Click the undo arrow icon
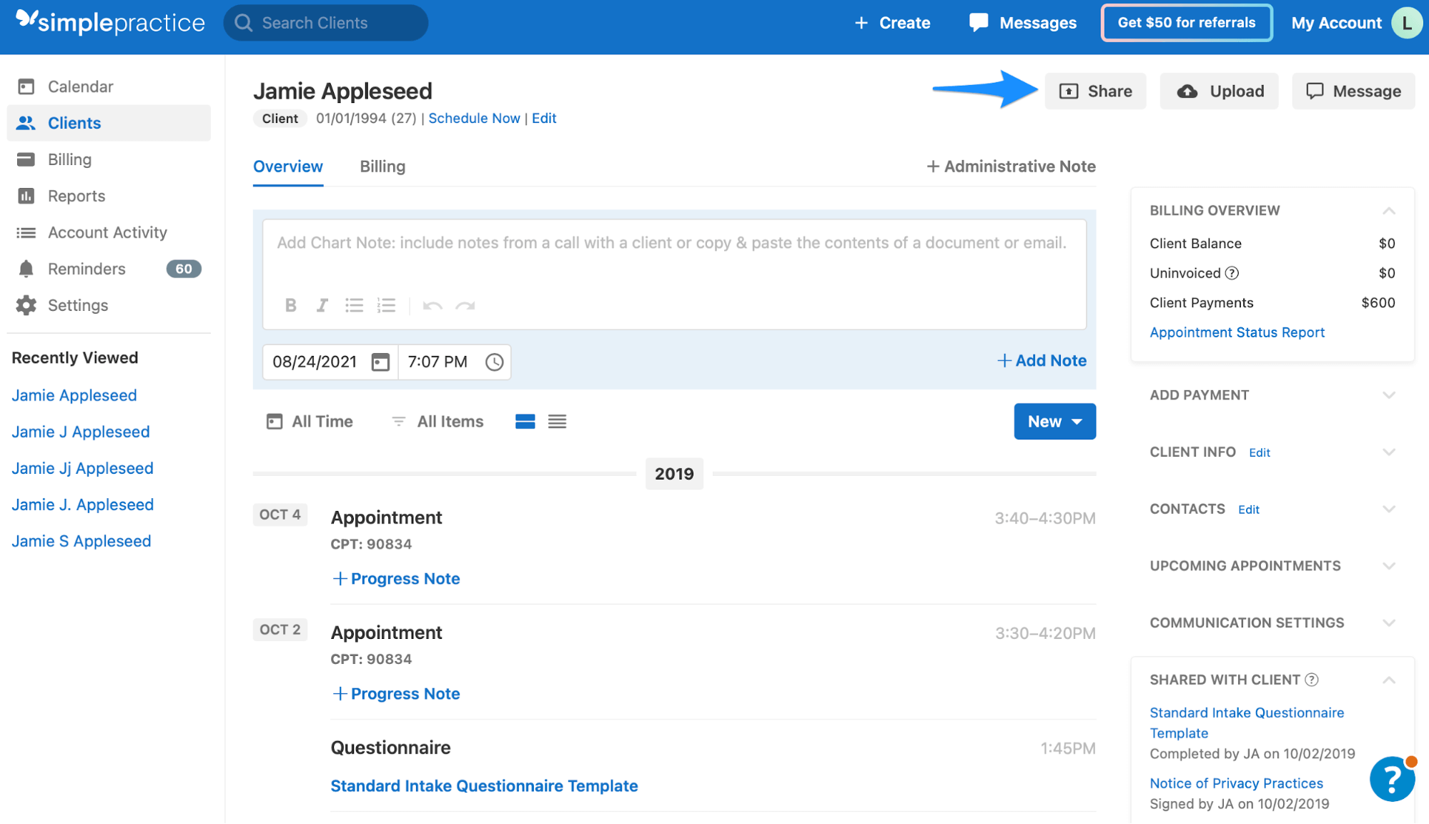Screen dimensions: 1429x824 click(432, 305)
